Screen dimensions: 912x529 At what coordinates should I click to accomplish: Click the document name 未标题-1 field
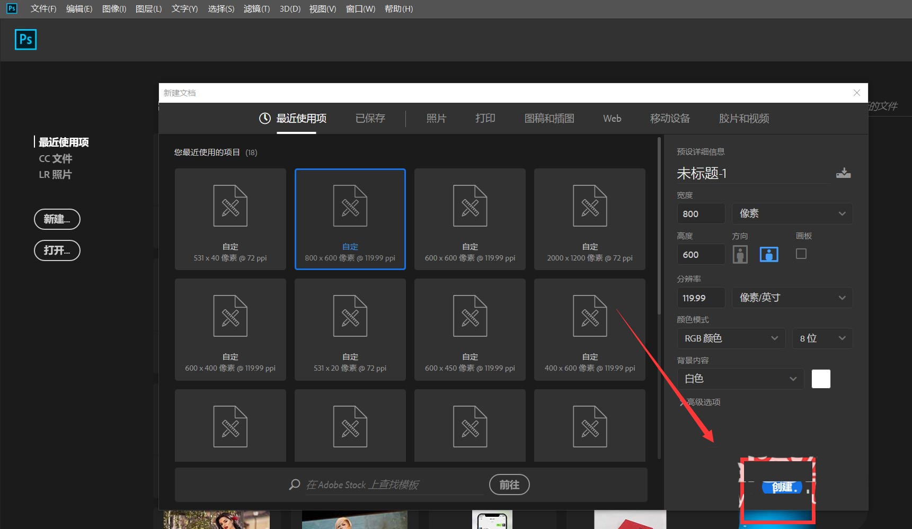tap(754, 173)
